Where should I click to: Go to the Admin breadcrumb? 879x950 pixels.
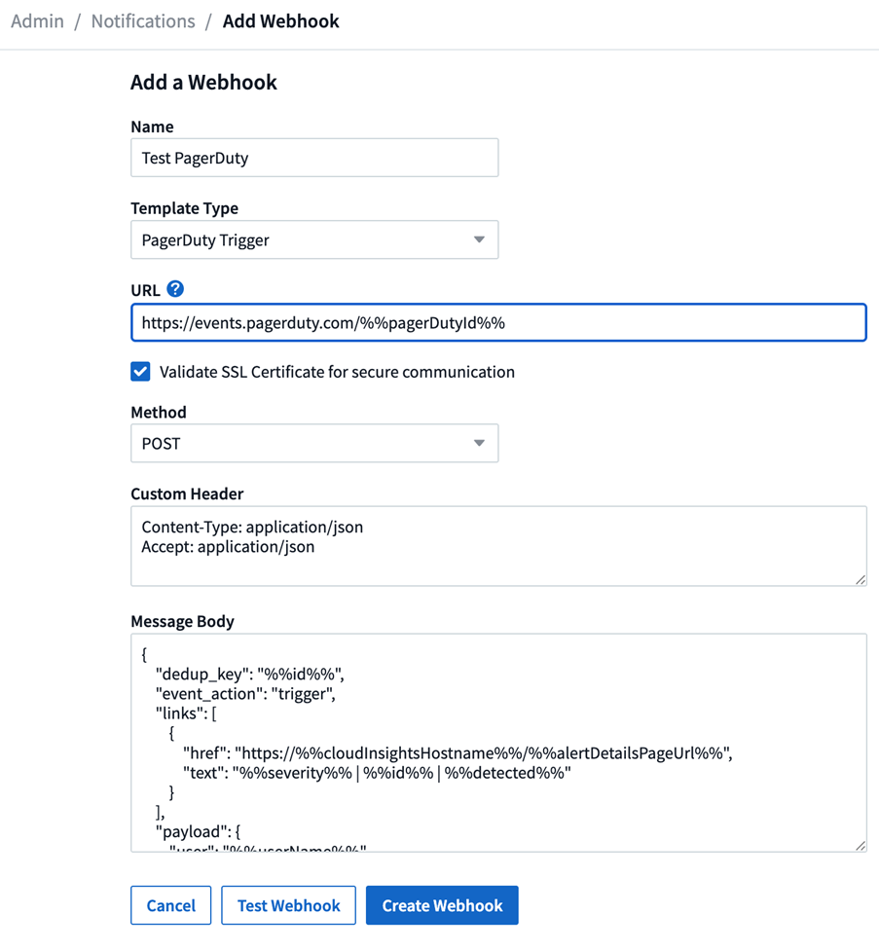tap(37, 21)
